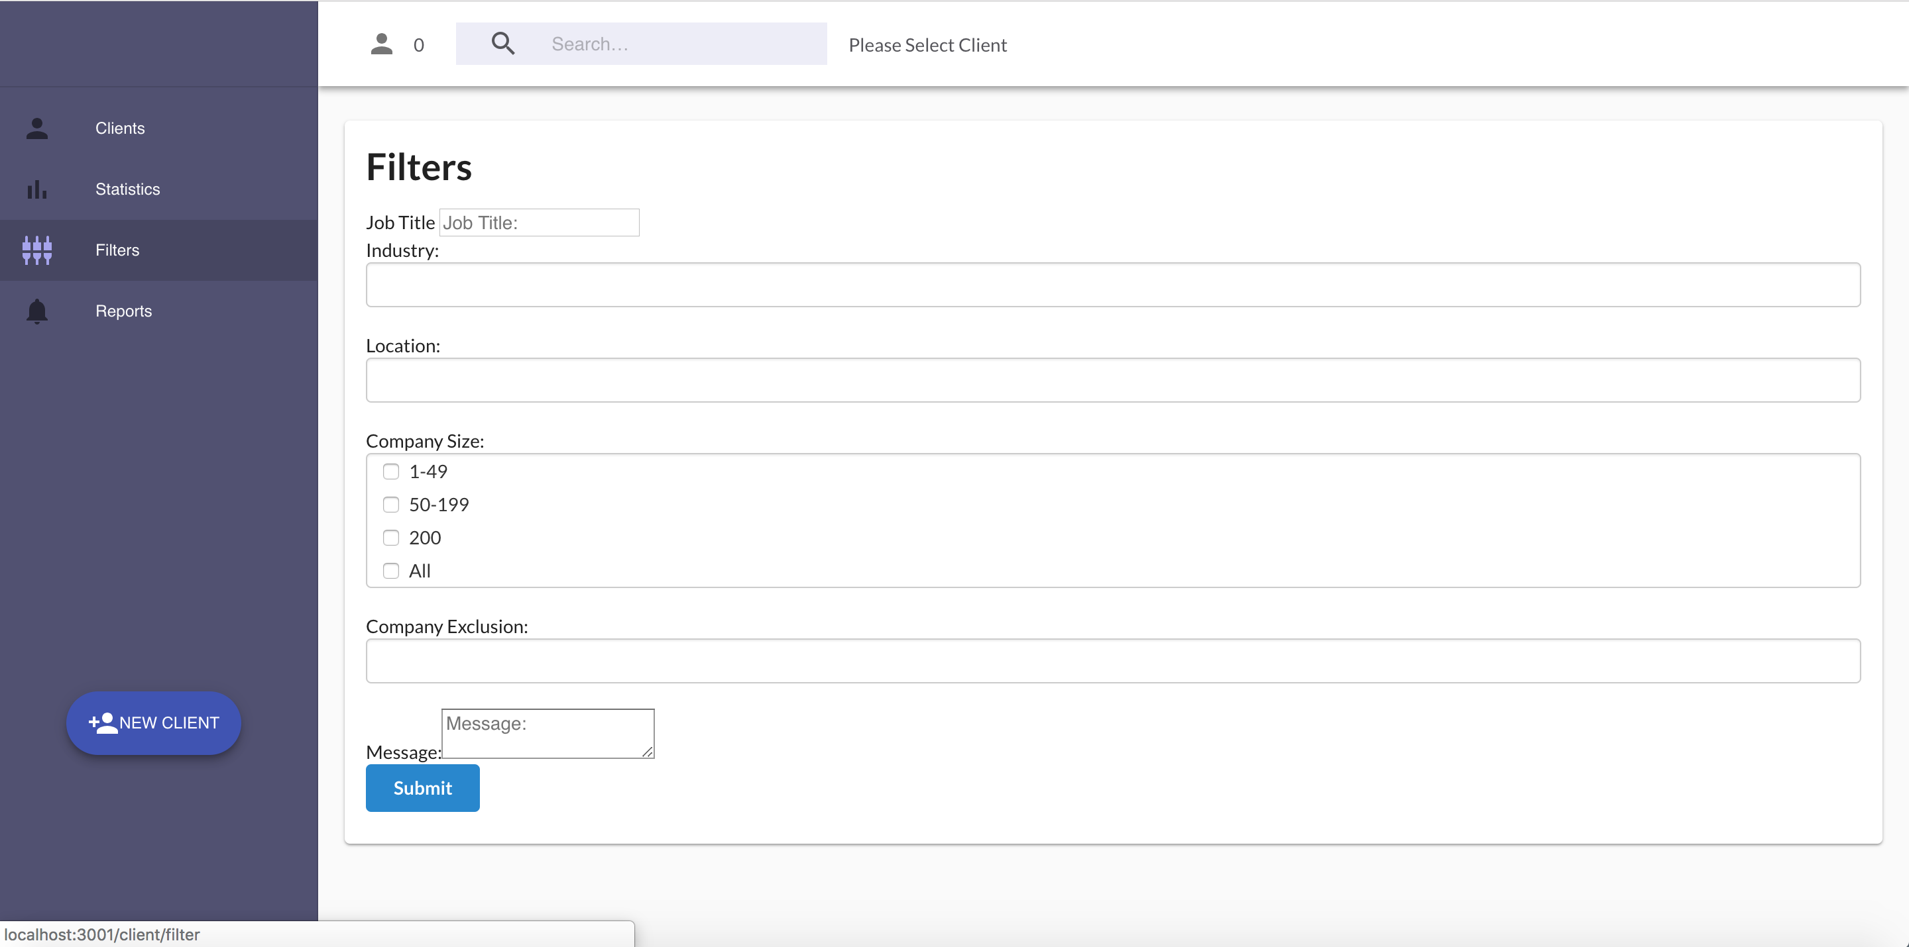The image size is (1909, 947).
Task: Check the 1-49 company size checkbox
Action: pos(390,472)
